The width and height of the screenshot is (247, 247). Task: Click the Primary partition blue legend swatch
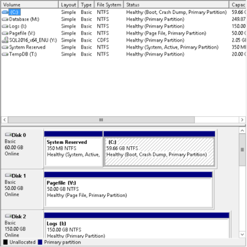40,242
